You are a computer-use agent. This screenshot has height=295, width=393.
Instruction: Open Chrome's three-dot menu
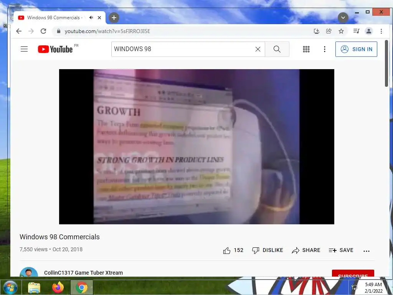point(381,31)
